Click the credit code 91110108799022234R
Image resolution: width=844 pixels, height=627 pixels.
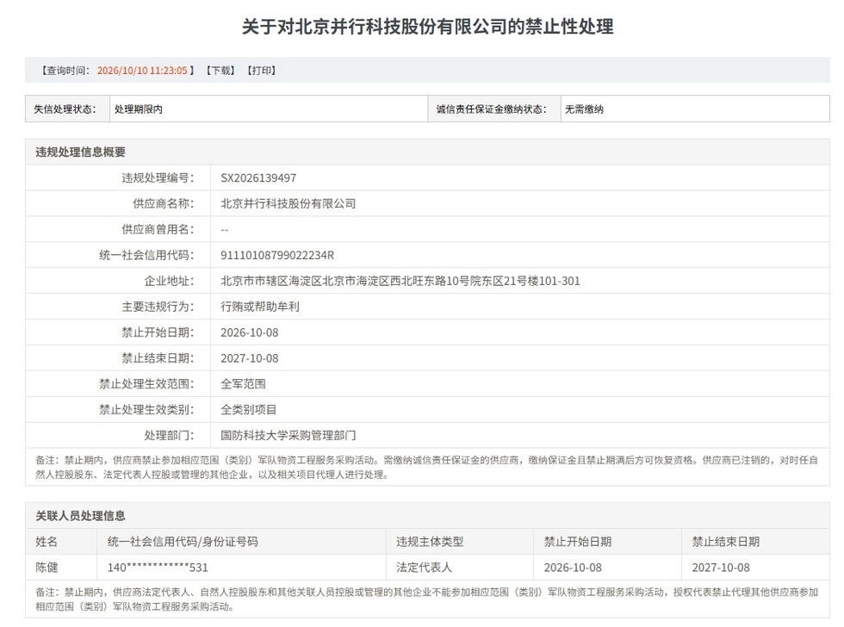click(x=277, y=255)
